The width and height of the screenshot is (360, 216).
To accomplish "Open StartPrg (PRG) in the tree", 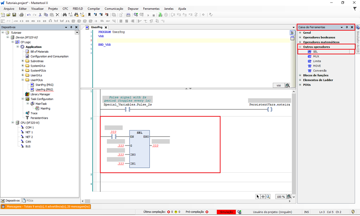I will point(44,85).
